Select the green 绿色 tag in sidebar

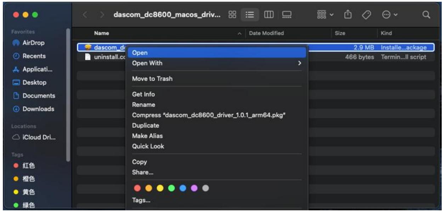pyautogui.click(x=24, y=205)
